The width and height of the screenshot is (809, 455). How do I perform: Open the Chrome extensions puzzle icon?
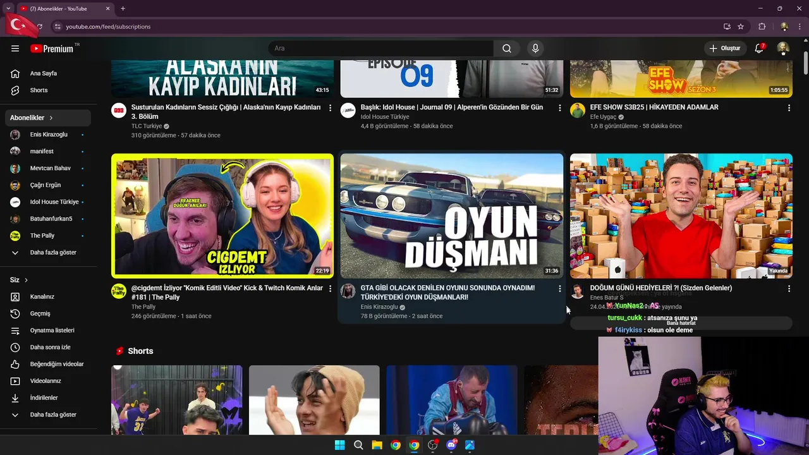(762, 27)
